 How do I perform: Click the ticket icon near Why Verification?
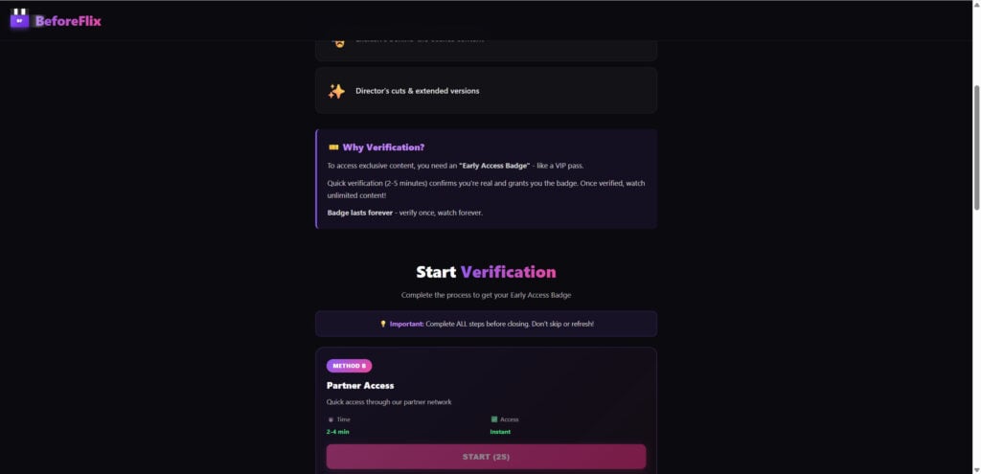(x=333, y=147)
